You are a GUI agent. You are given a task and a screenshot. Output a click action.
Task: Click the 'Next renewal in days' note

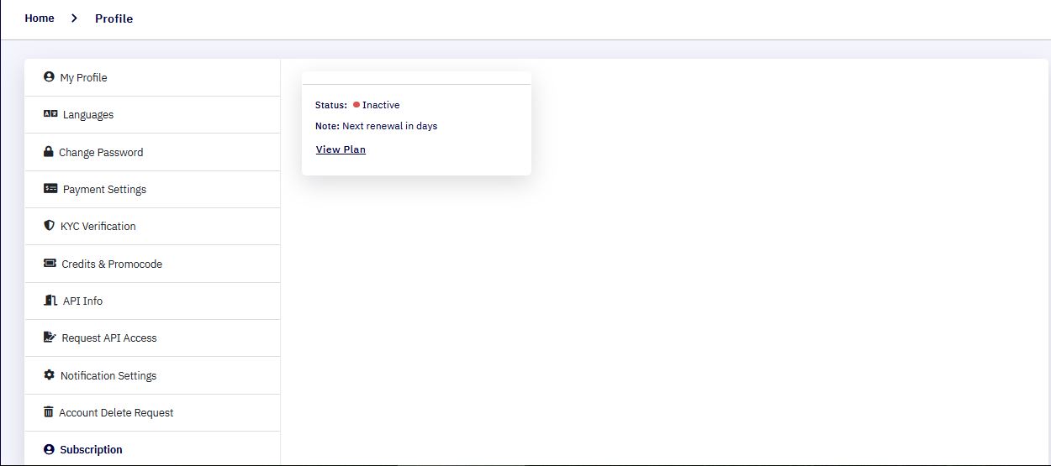pos(390,126)
